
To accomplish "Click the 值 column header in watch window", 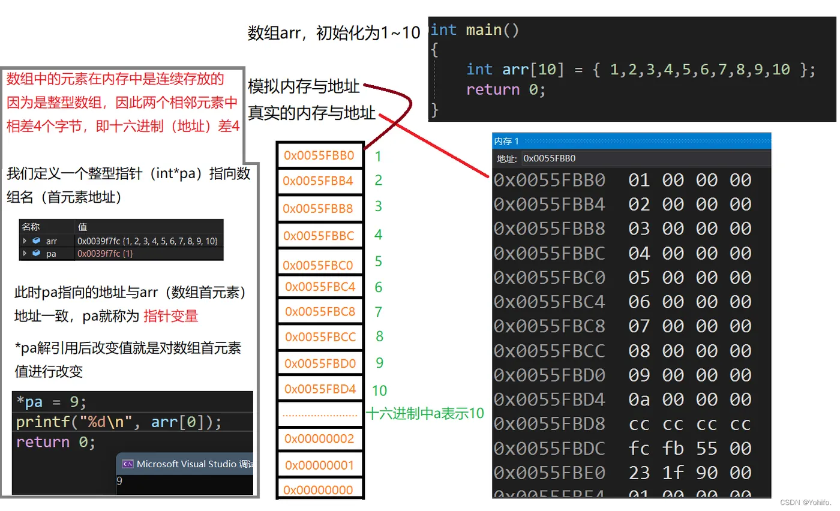I will coord(82,227).
